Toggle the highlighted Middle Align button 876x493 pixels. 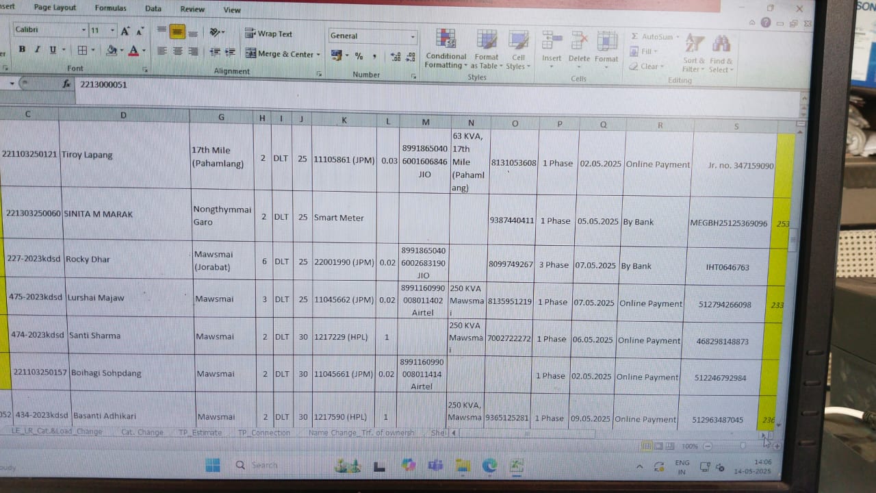(x=177, y=31)
